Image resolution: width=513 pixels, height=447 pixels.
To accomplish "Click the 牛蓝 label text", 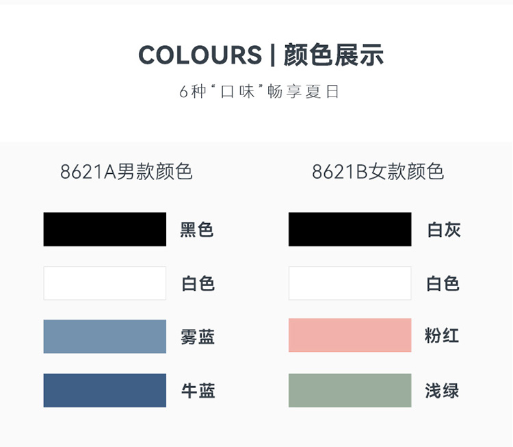I will click(198, 391).
